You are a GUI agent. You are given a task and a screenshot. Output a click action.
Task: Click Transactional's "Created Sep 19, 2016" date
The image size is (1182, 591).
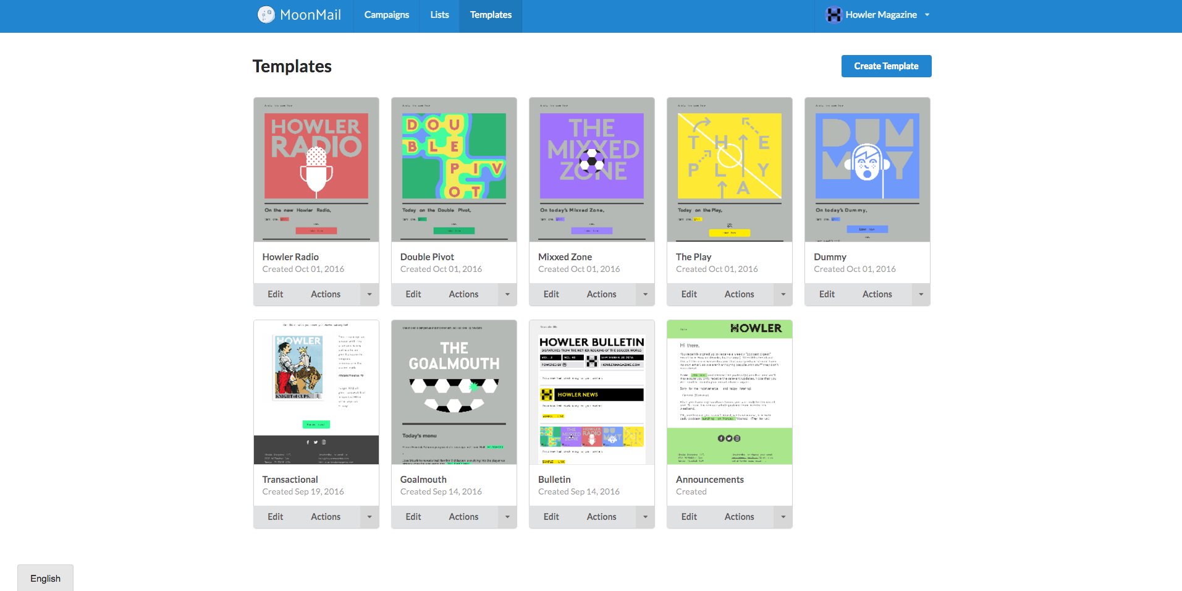[x=303, y=491]
